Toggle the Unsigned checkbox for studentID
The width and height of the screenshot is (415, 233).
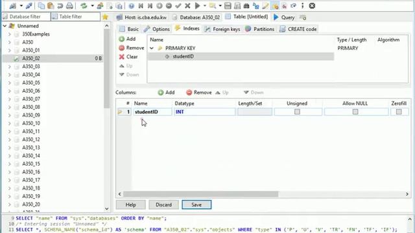coord(297,112)
